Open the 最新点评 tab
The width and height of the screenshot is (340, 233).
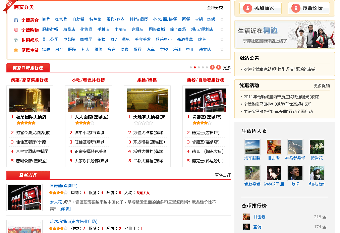point(28,175)
